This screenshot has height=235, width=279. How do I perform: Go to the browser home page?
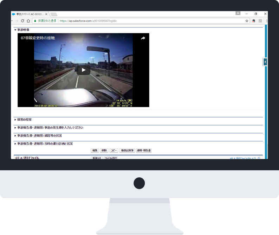[28, 21]
